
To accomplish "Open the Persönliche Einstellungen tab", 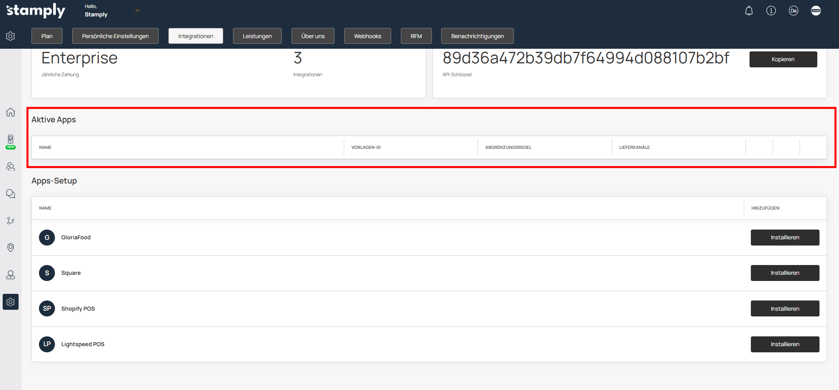I will 115,36.
